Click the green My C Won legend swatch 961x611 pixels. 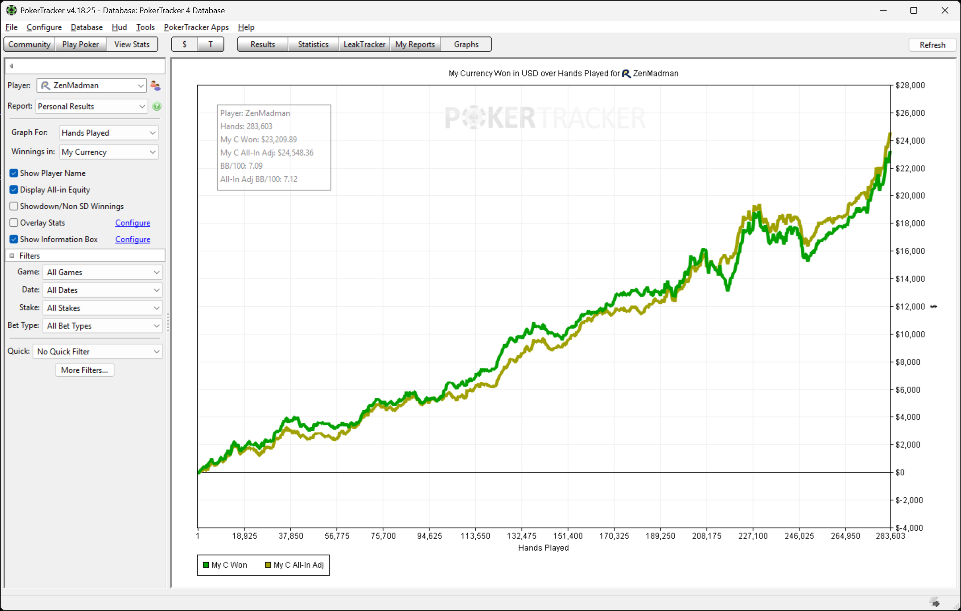[206, 565]
